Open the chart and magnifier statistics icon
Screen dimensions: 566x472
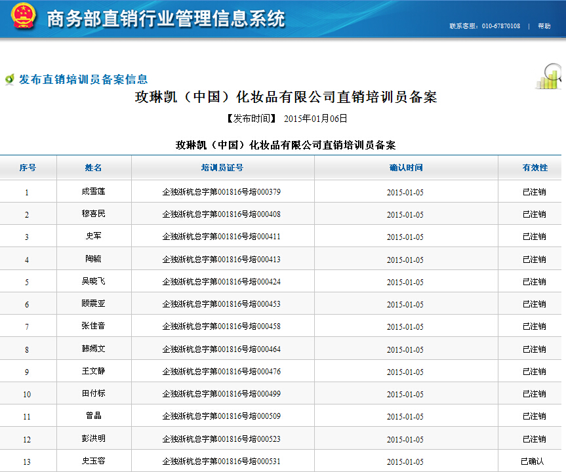point(549,77)
